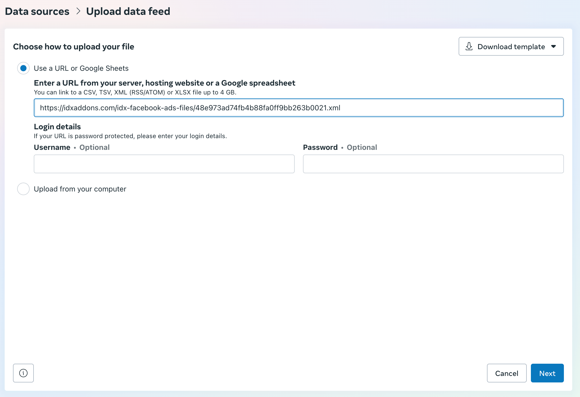Click the Login details heading
Viewport: 580px width, 397px height.
click(57, 127)
